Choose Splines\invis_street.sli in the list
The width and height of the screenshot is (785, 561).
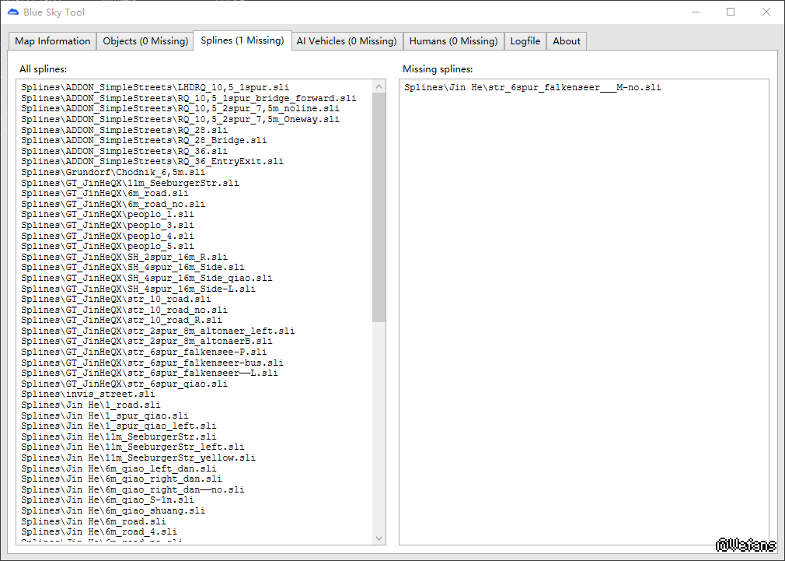(x=88, y=394)
